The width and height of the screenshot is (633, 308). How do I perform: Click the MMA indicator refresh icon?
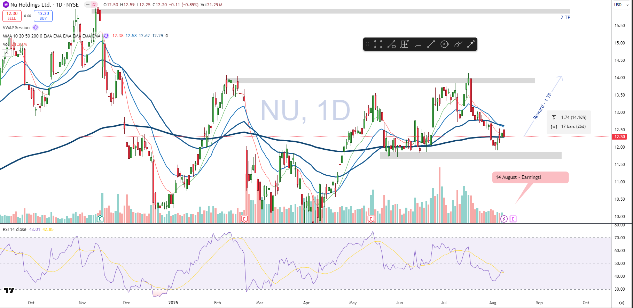point(106,36)
